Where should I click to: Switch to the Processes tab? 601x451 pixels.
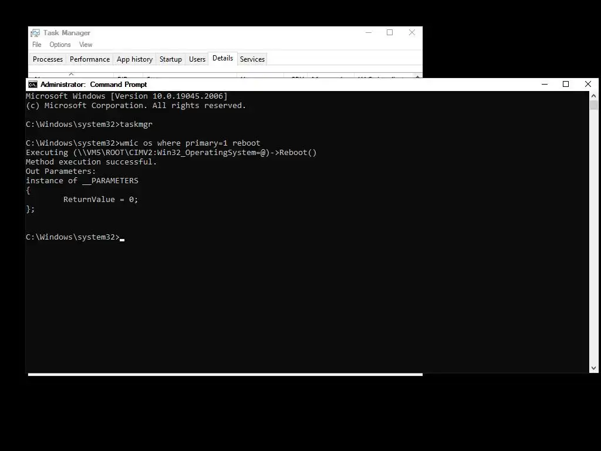(x=48, y=59)
